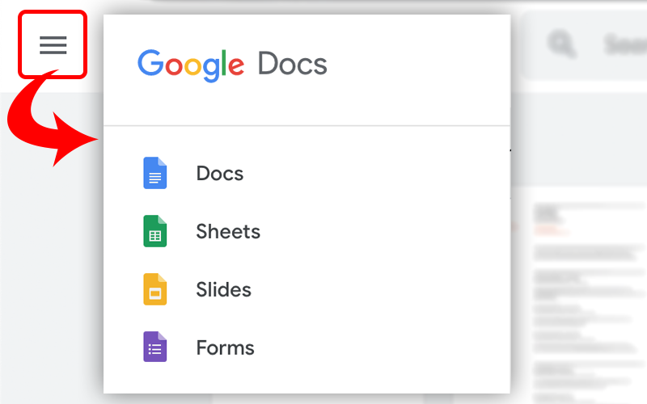Go to Forms via its text label
This screenshot has width=647, height=404.
click(x=225, y=348)
